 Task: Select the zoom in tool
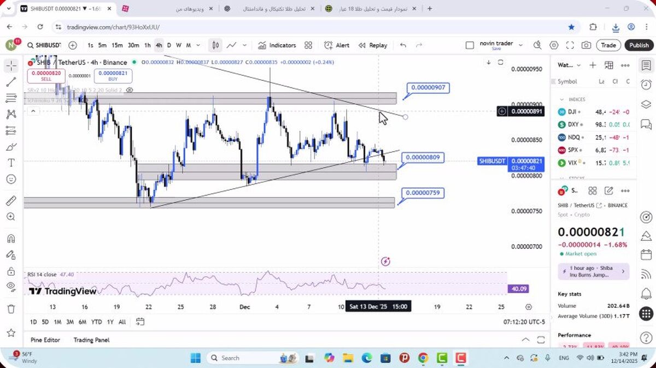pos(11,217)
